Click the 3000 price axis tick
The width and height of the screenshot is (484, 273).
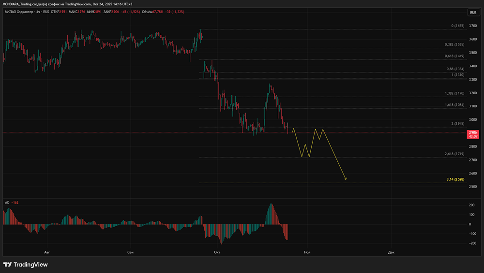pos(472,119)
